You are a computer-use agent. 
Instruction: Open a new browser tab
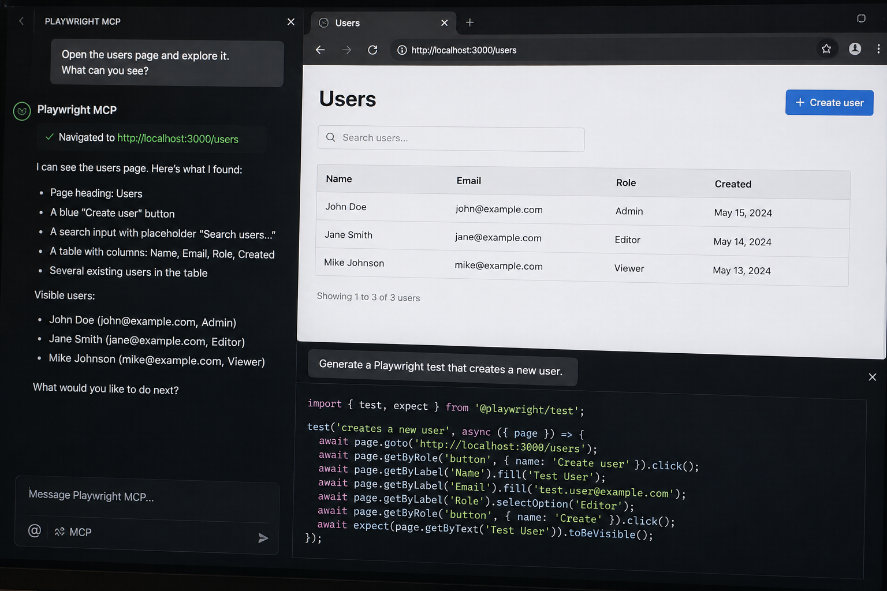coord(470,23)
